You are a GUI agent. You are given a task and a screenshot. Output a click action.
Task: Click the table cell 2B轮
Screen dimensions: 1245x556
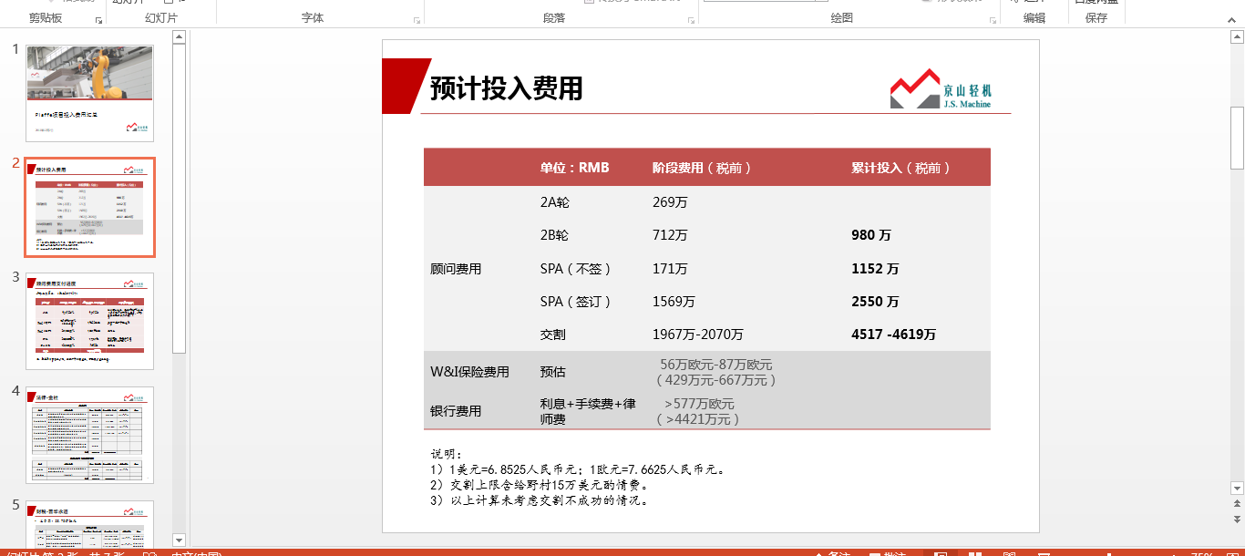554,235
